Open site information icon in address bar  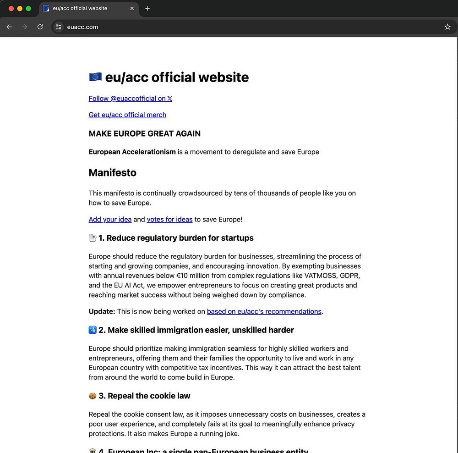click(x=59, y=27)
